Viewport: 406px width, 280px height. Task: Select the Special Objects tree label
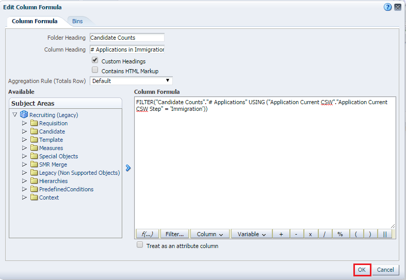coord(58,156)
